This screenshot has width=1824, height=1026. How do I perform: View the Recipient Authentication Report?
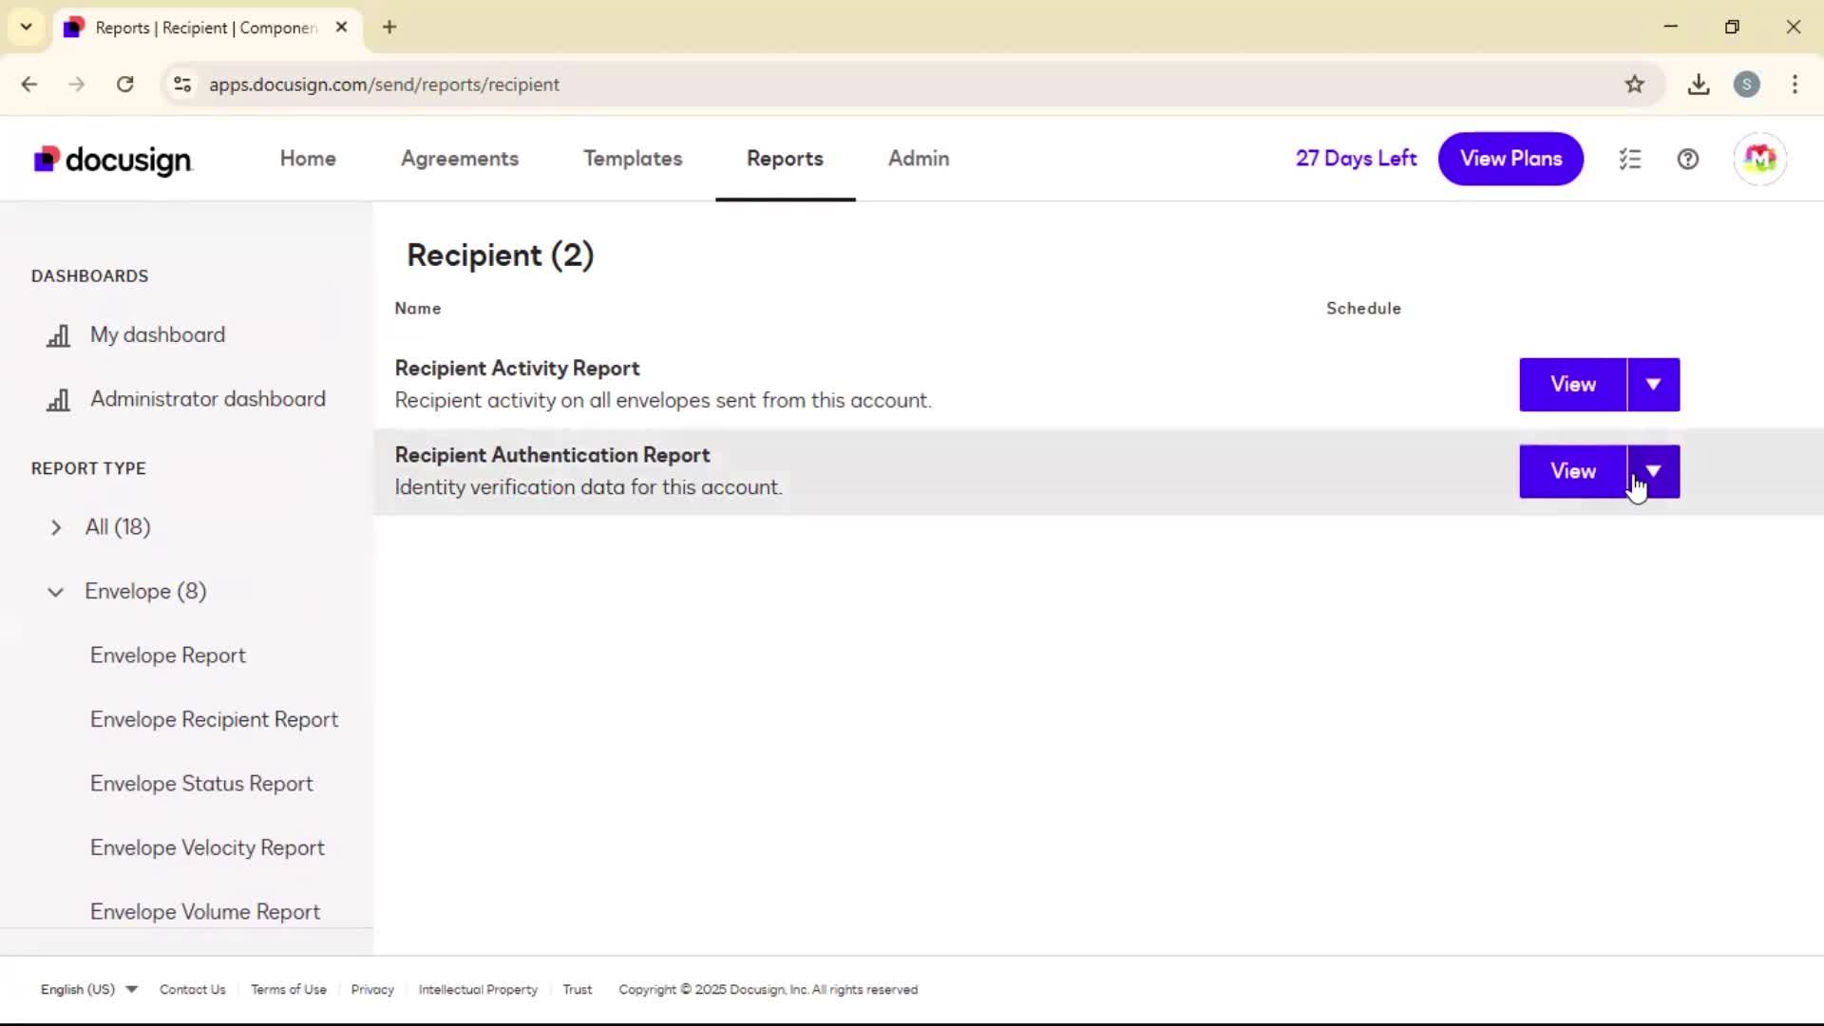[1573, 471]
